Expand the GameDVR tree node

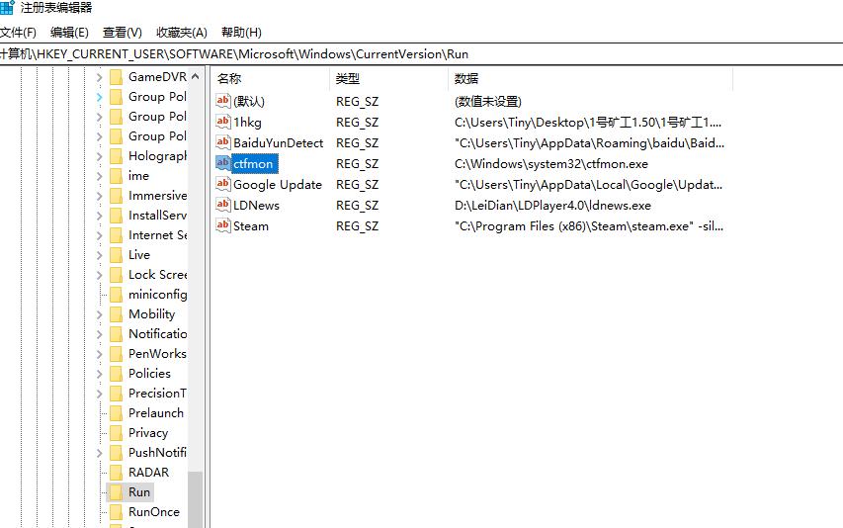pyautogui.click(x=100, y=77)
